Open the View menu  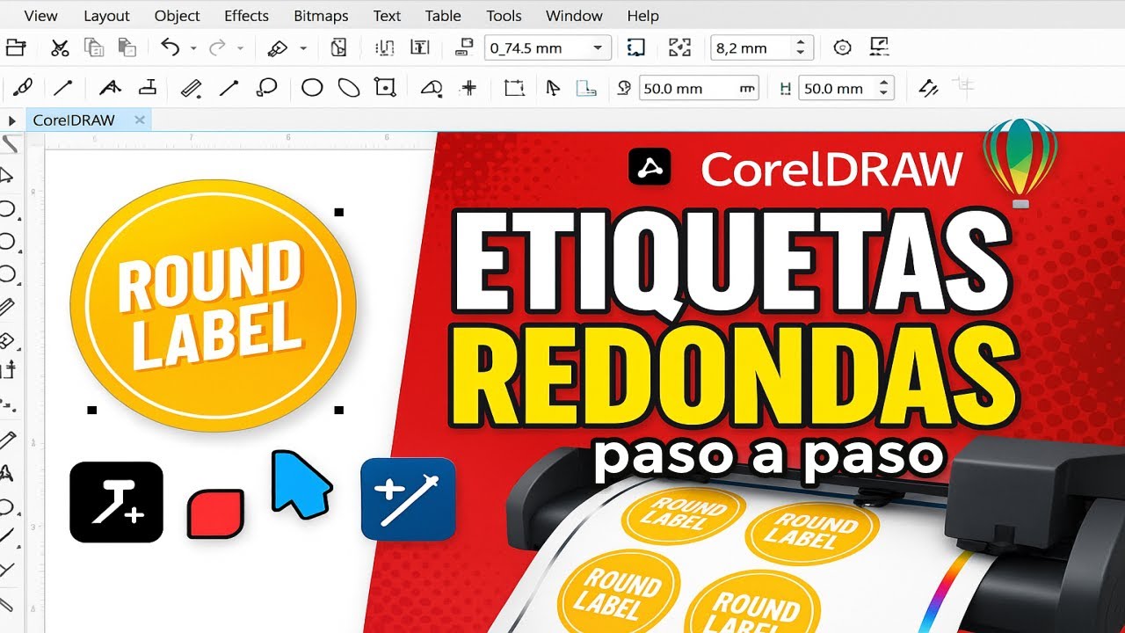click(41, 16)
